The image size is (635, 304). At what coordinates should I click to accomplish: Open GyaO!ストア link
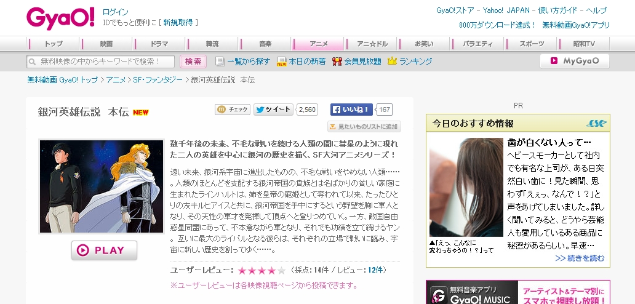455,10
